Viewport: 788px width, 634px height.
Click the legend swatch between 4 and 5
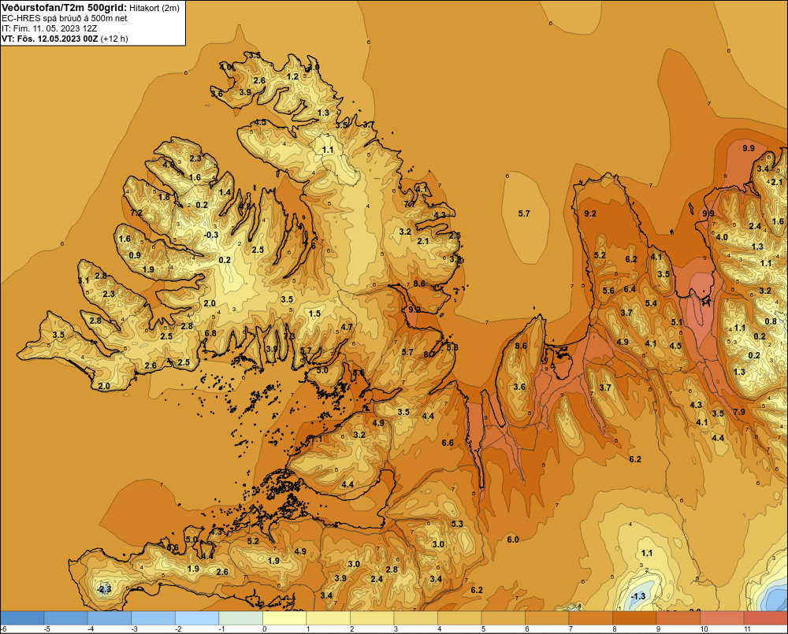[459, 618]
